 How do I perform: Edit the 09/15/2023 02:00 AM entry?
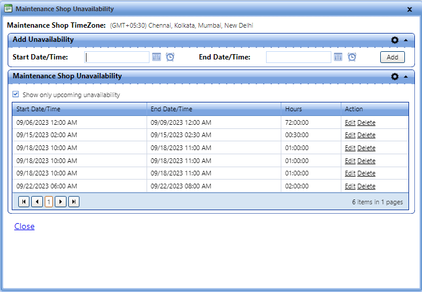click(350, 135)
